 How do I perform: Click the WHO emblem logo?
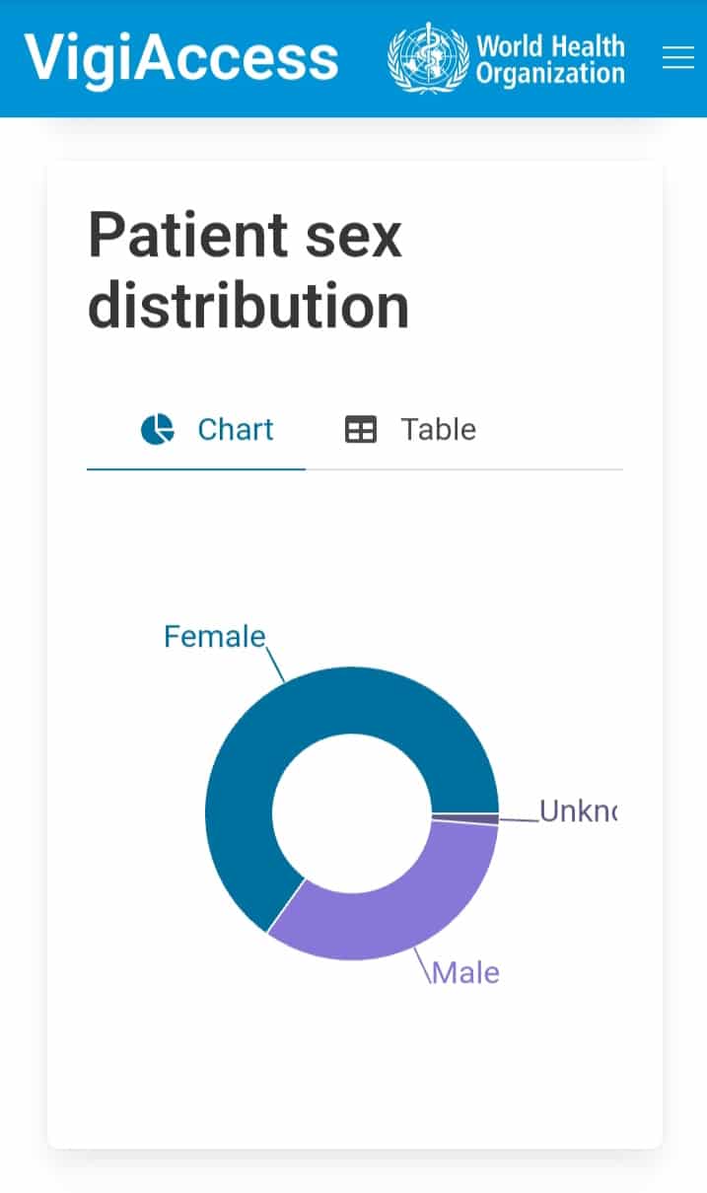428,59
